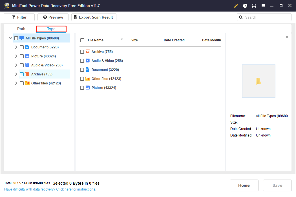The image size is (296, 197).
Task: Check Document (3220) in file list
Action: coord(82,70)
